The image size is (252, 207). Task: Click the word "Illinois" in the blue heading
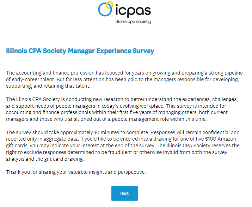pyautogui.click(x=17, y=51)
